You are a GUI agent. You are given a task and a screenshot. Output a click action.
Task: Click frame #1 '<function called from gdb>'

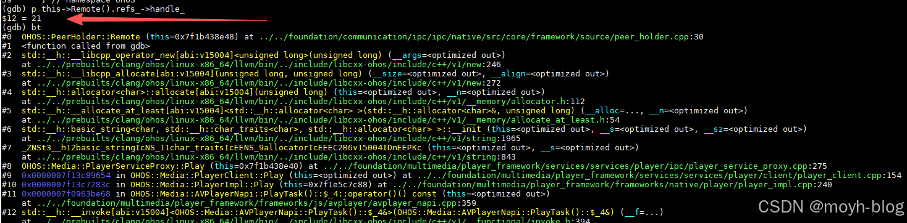click(x=85, y=46)
